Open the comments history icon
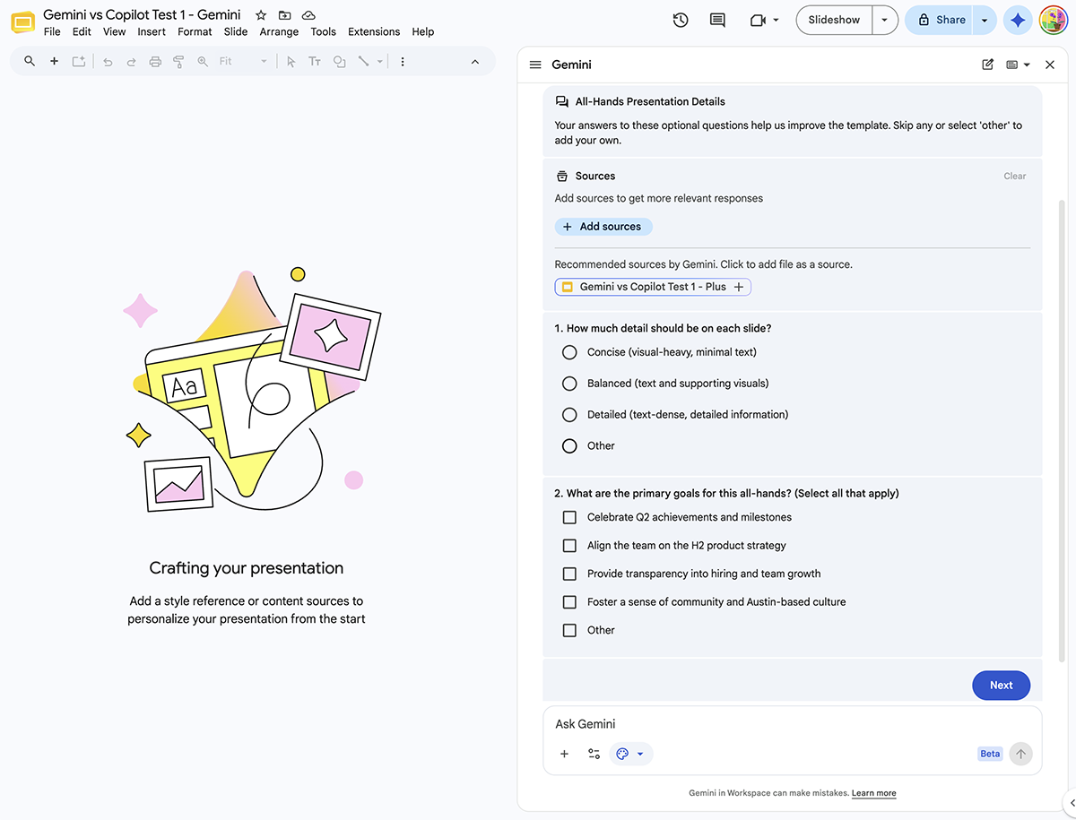1076x820 pixels. [717, 20]
